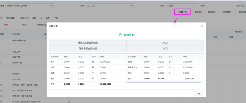The image size is (246, 103).
Task: Click the 共同 row label in the dialog table
Action: [53, 67]
